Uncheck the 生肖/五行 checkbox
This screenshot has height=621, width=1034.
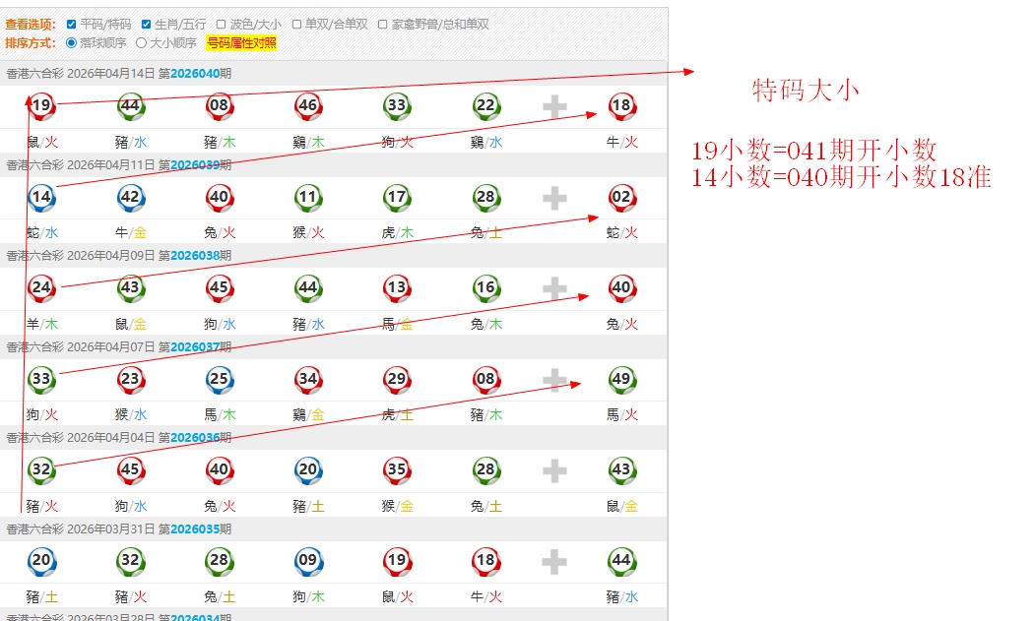147,24
